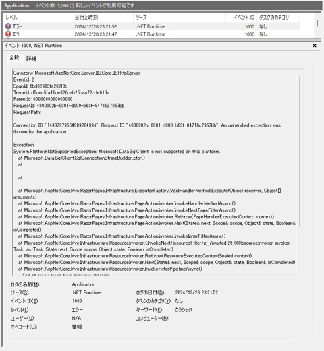Click the Application header title text

point(17,5)
